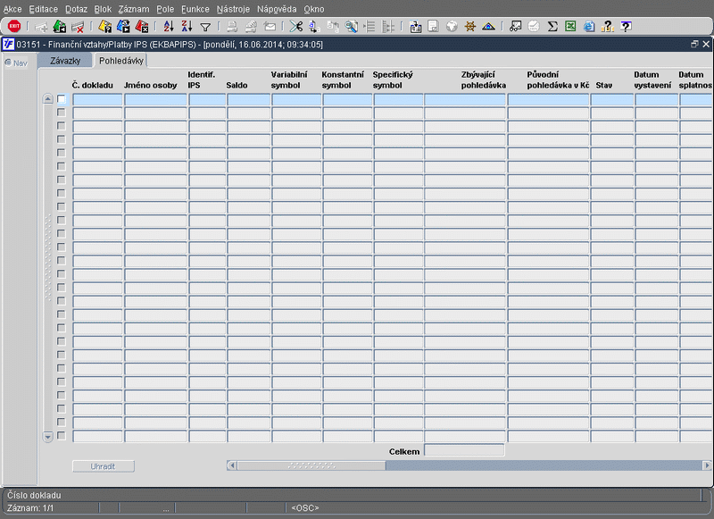Click the greyed insert record icon
Screen dimensions: 714x519
[41, 27]
